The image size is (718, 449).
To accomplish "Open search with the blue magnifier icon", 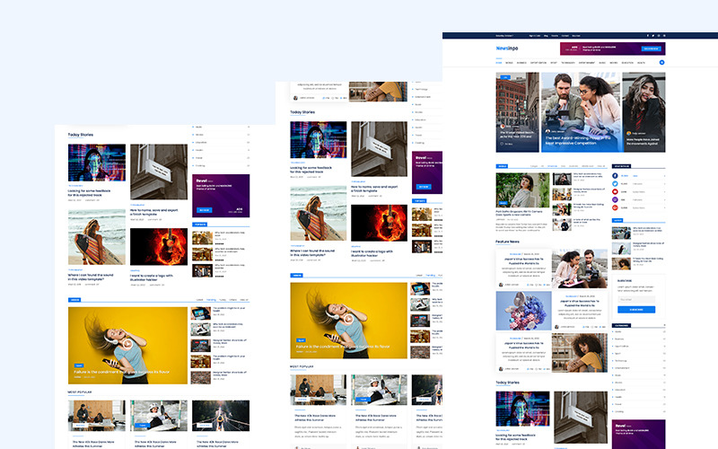I will (661, 62).
